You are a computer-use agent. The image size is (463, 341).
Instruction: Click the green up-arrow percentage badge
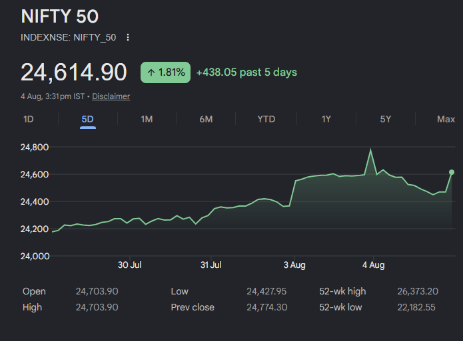tap(165, 72)
